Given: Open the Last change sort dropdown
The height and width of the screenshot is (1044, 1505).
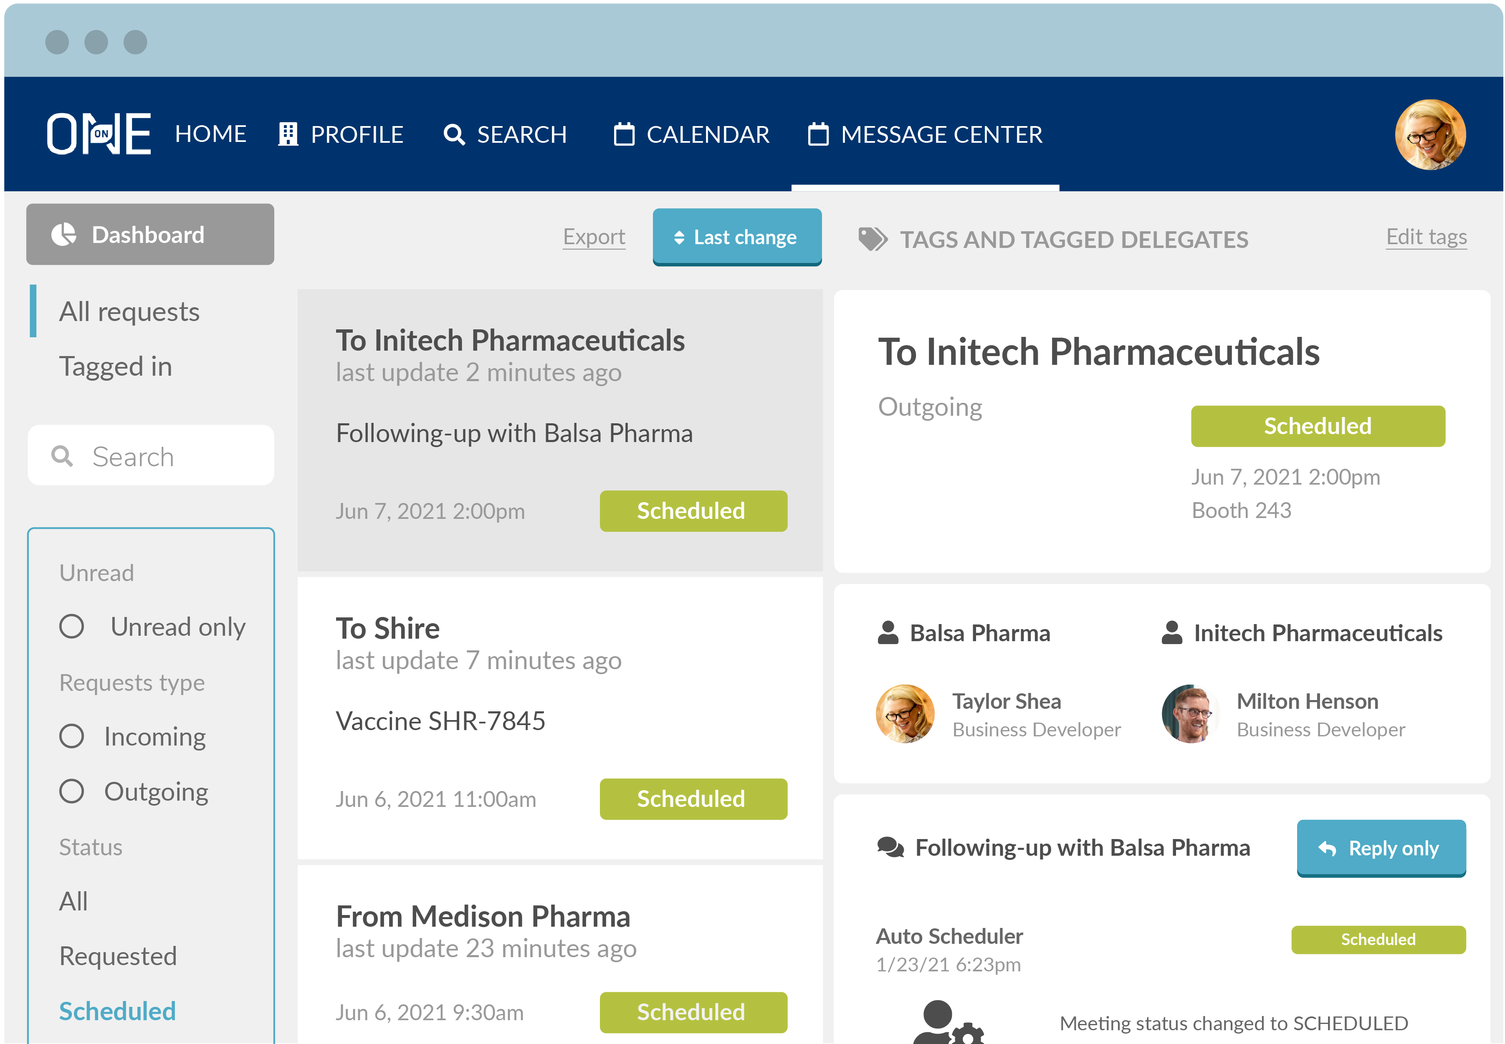Looking at the screenshot, I should pos(736,237).
